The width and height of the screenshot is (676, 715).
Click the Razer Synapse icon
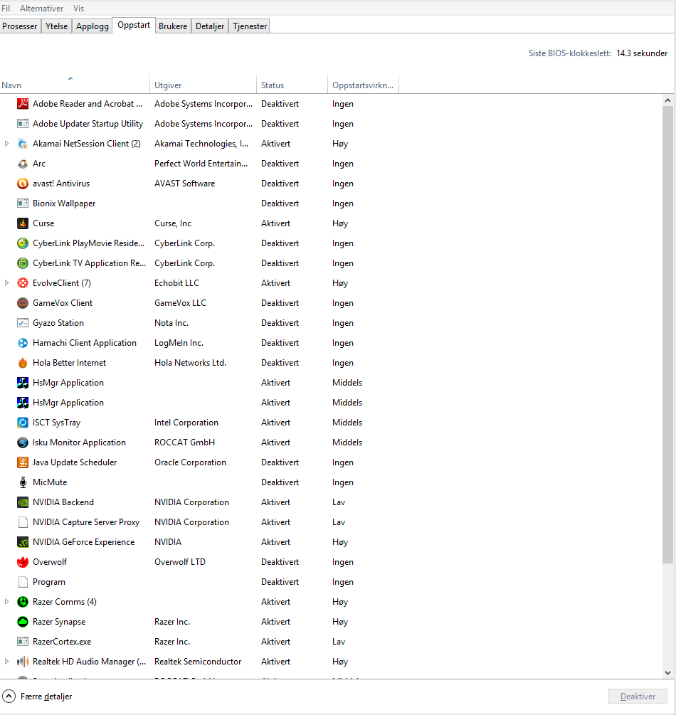[23, 622]
